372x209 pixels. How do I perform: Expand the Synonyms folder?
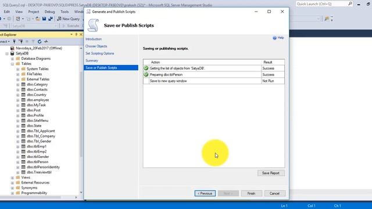[12, 188]
